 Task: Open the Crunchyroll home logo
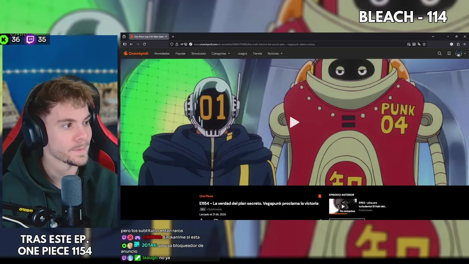click(136, 54)
